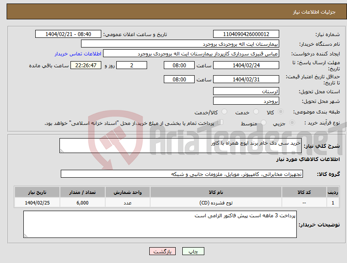Click the تعداد / مقدار column header

[x=82, y=192]
